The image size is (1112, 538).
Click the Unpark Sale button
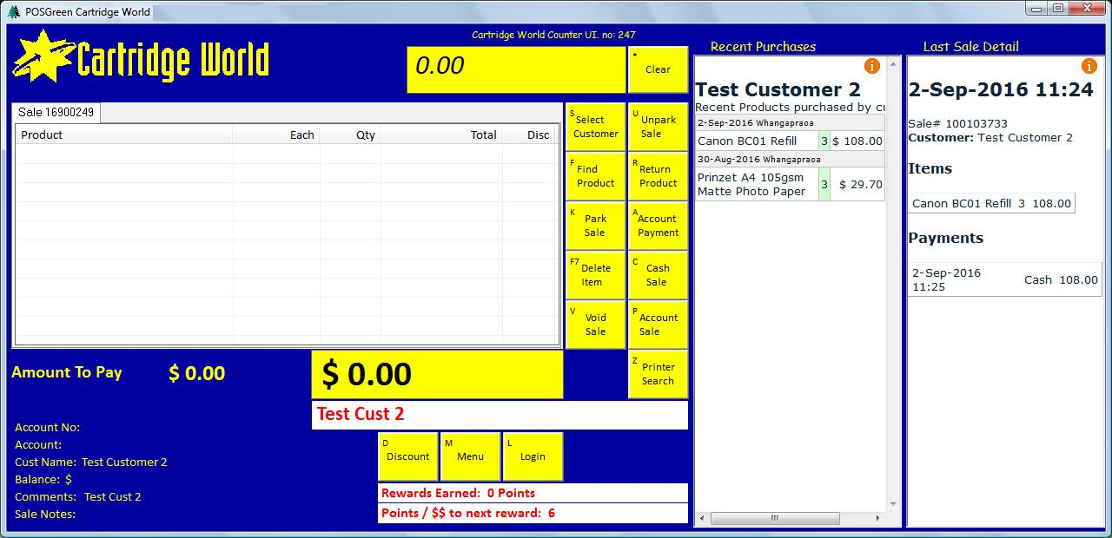658,127
